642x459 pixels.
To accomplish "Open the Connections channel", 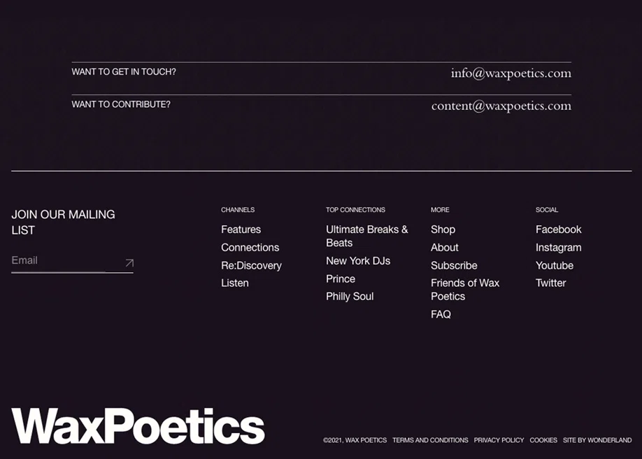I will coord(250,247).
